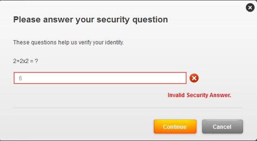Screen dimensions: 257x141
Task: Close the security question dialog
Action: tap(250, 8)
